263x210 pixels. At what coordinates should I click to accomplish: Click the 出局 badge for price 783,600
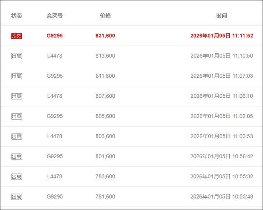[16, 177]
